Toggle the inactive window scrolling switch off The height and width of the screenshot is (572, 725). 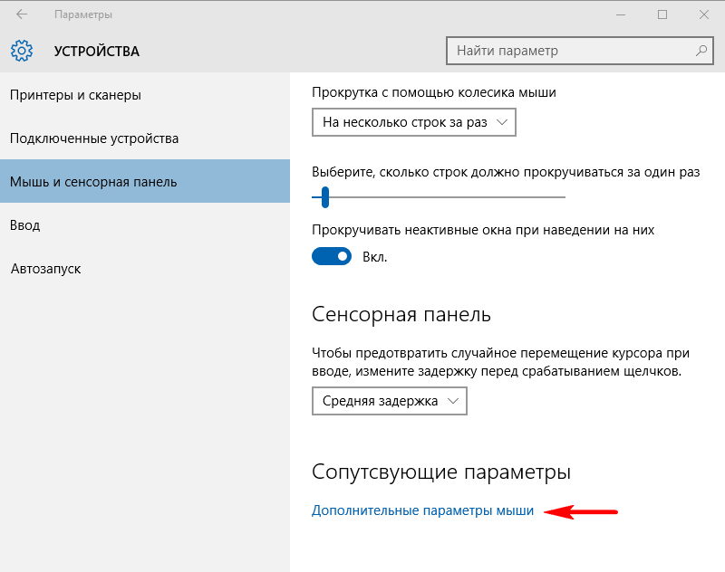point(332,256)
